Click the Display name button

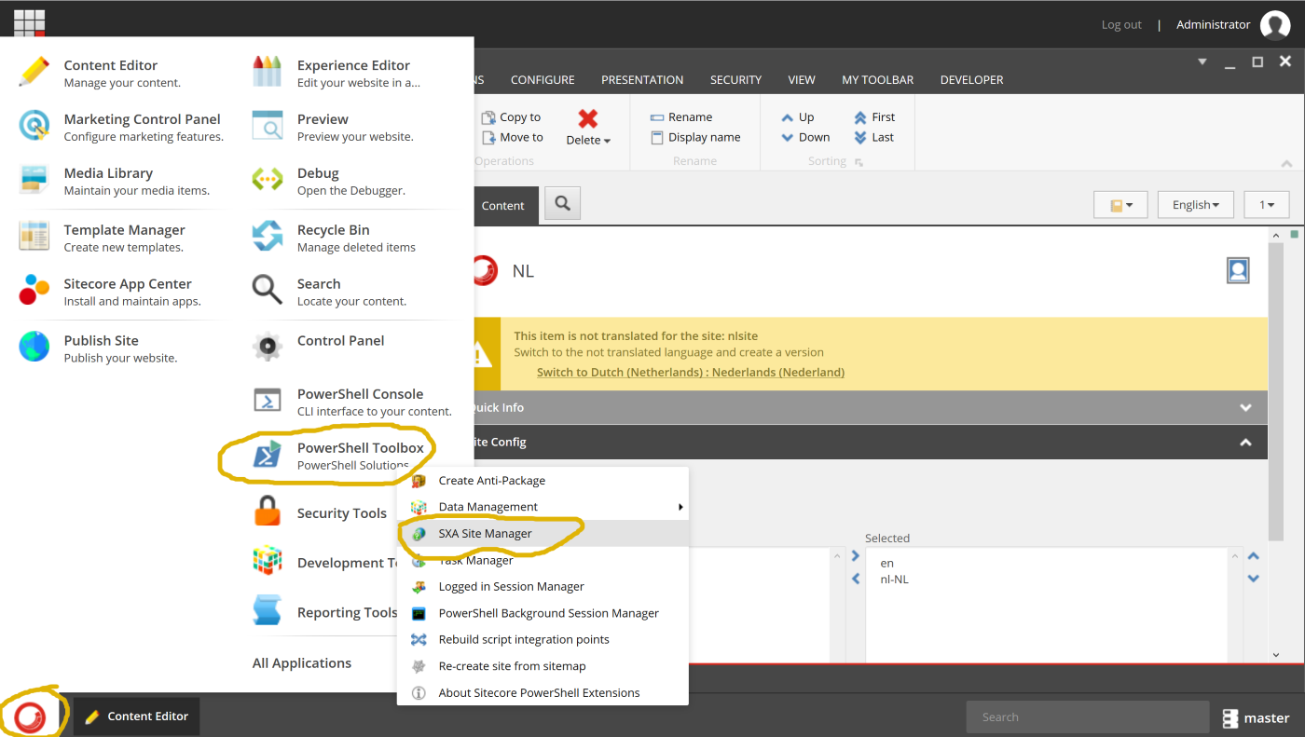(x=695, y=138)
